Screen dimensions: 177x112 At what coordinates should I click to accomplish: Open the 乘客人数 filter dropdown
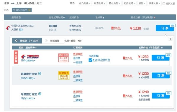pyautogui.click(x=154, y=3)
